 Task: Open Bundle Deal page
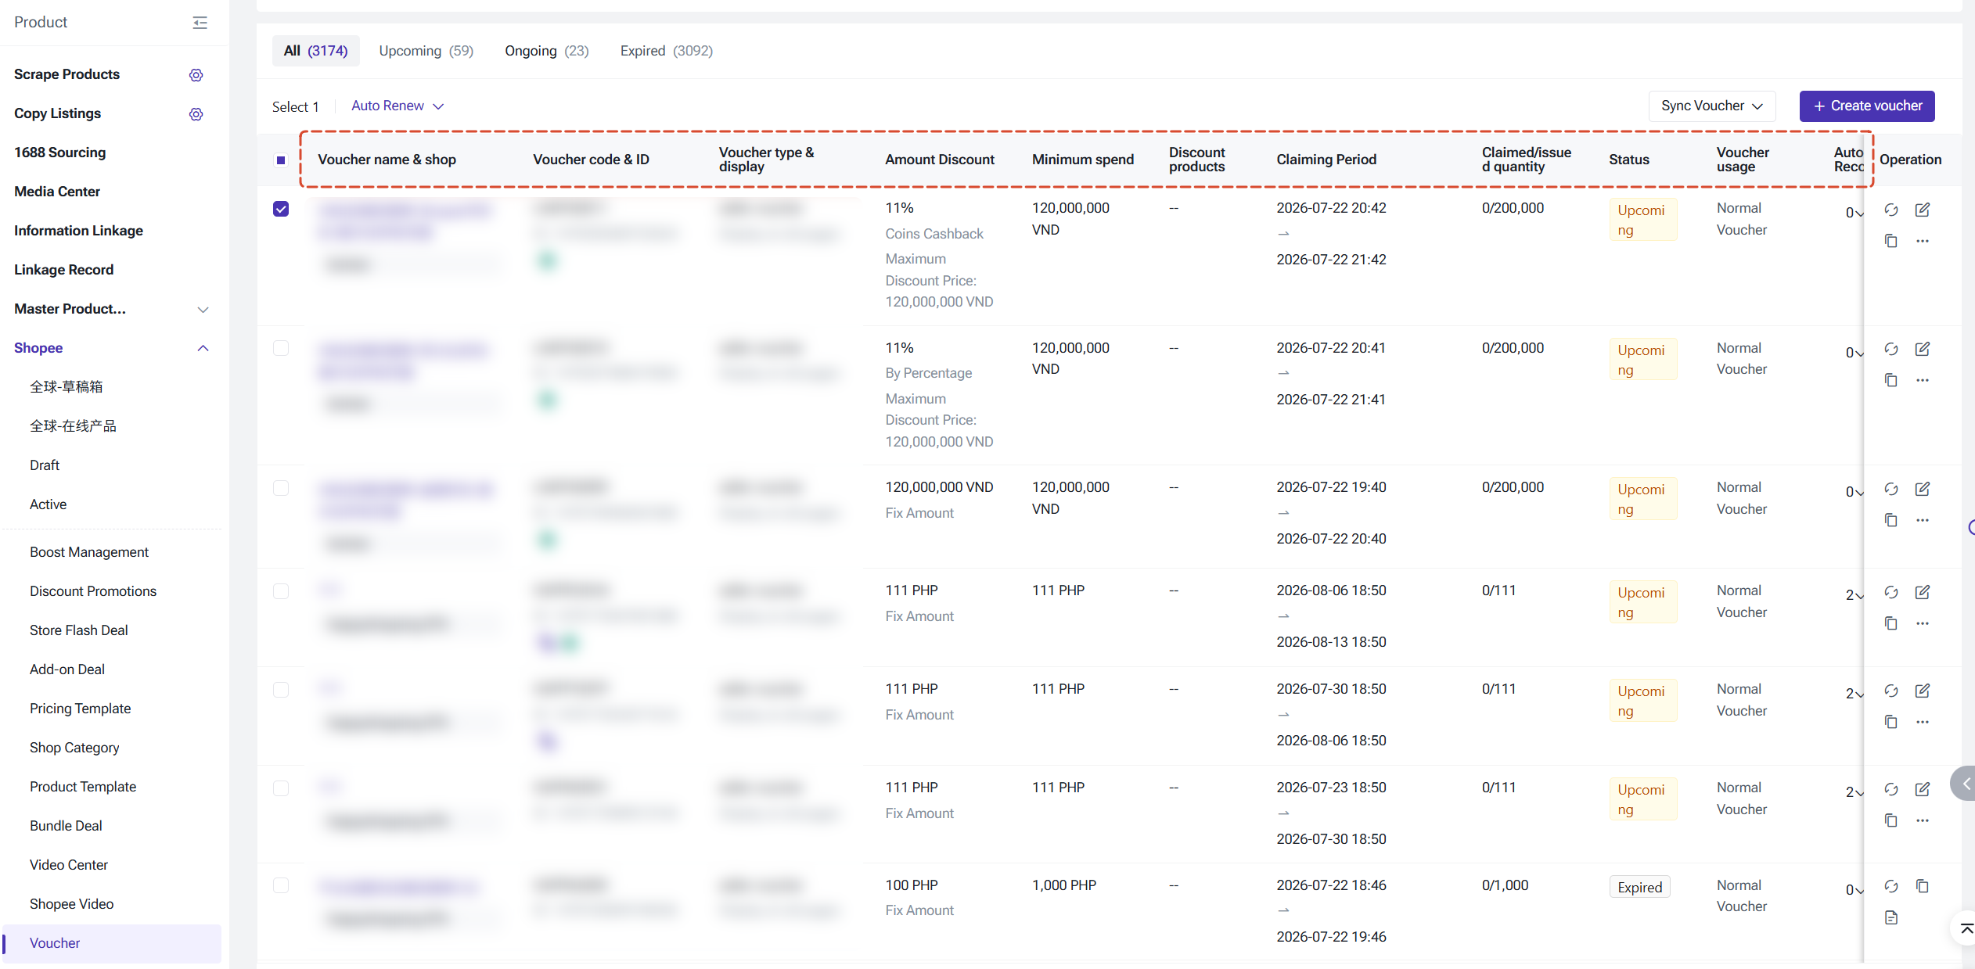66,826
